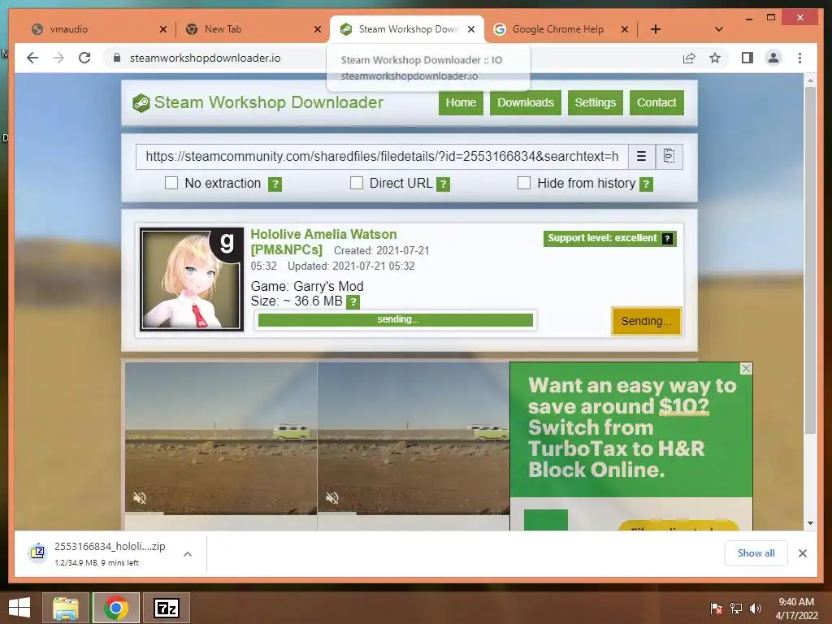
Task: Close the New Tab tab
Action: [x=318, y=29]
